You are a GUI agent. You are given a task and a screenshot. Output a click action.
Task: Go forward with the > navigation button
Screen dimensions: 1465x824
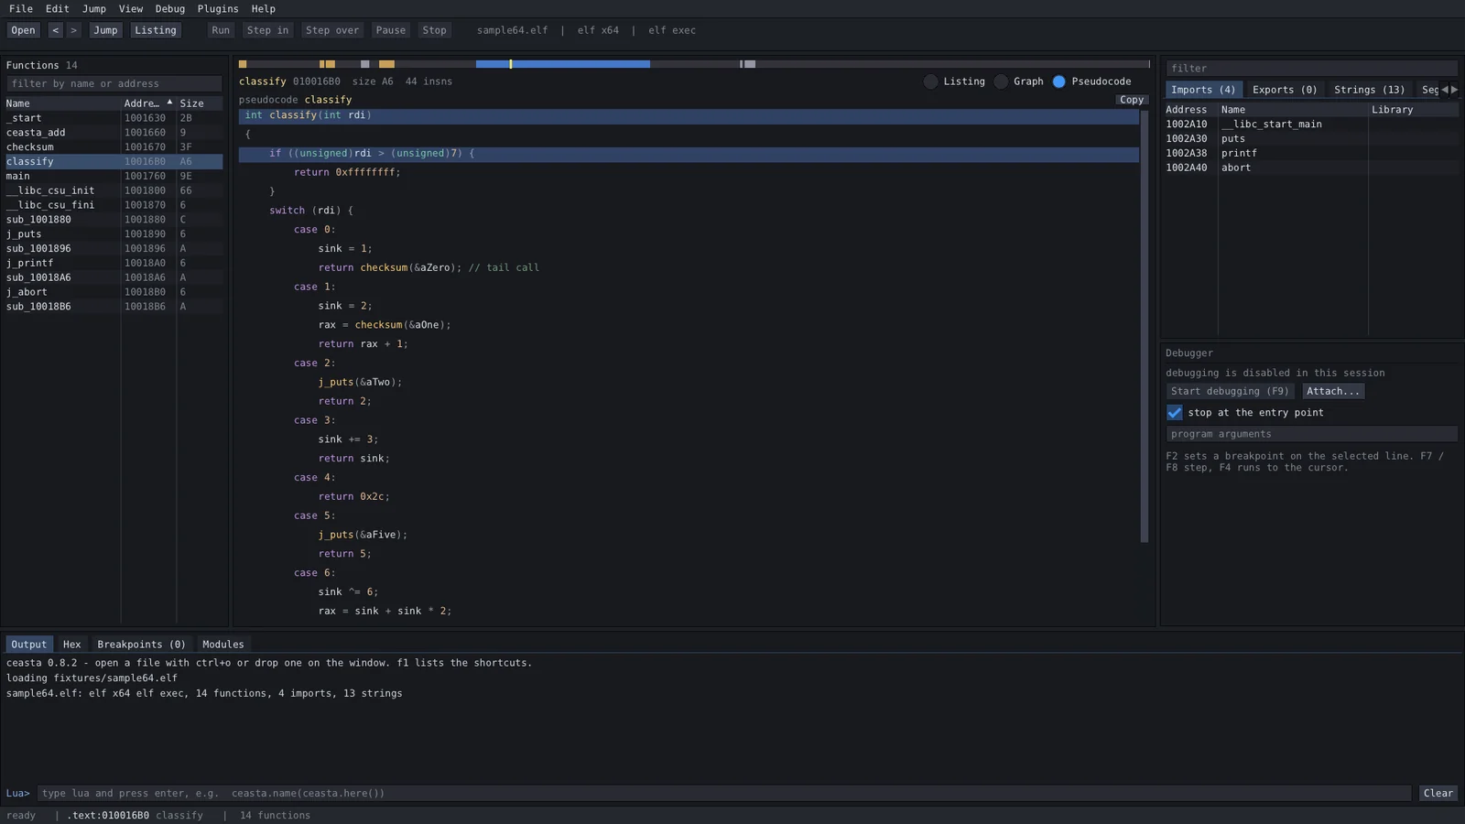[x=73, y=30]
